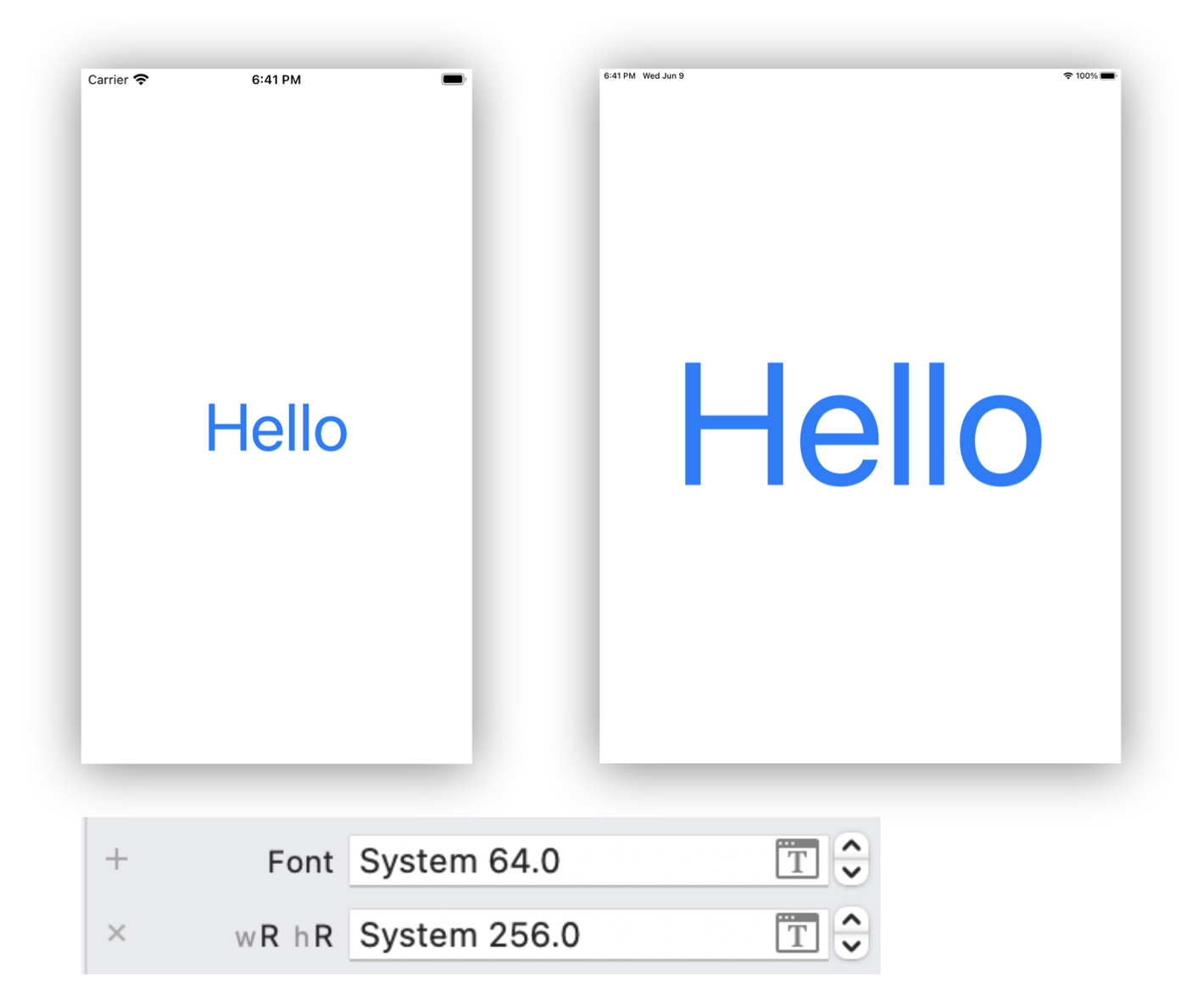Decrease the System 64.0 font size
1187x988 pixels.
pos(851,873)
